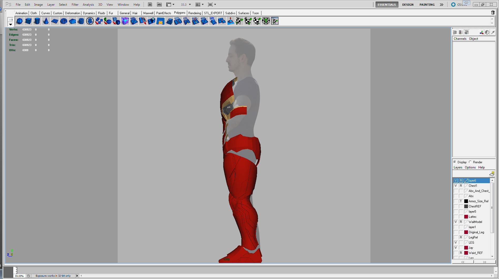Switch to the PAINTING workspace
499x279 pixels.
click(x=427, y=5)
